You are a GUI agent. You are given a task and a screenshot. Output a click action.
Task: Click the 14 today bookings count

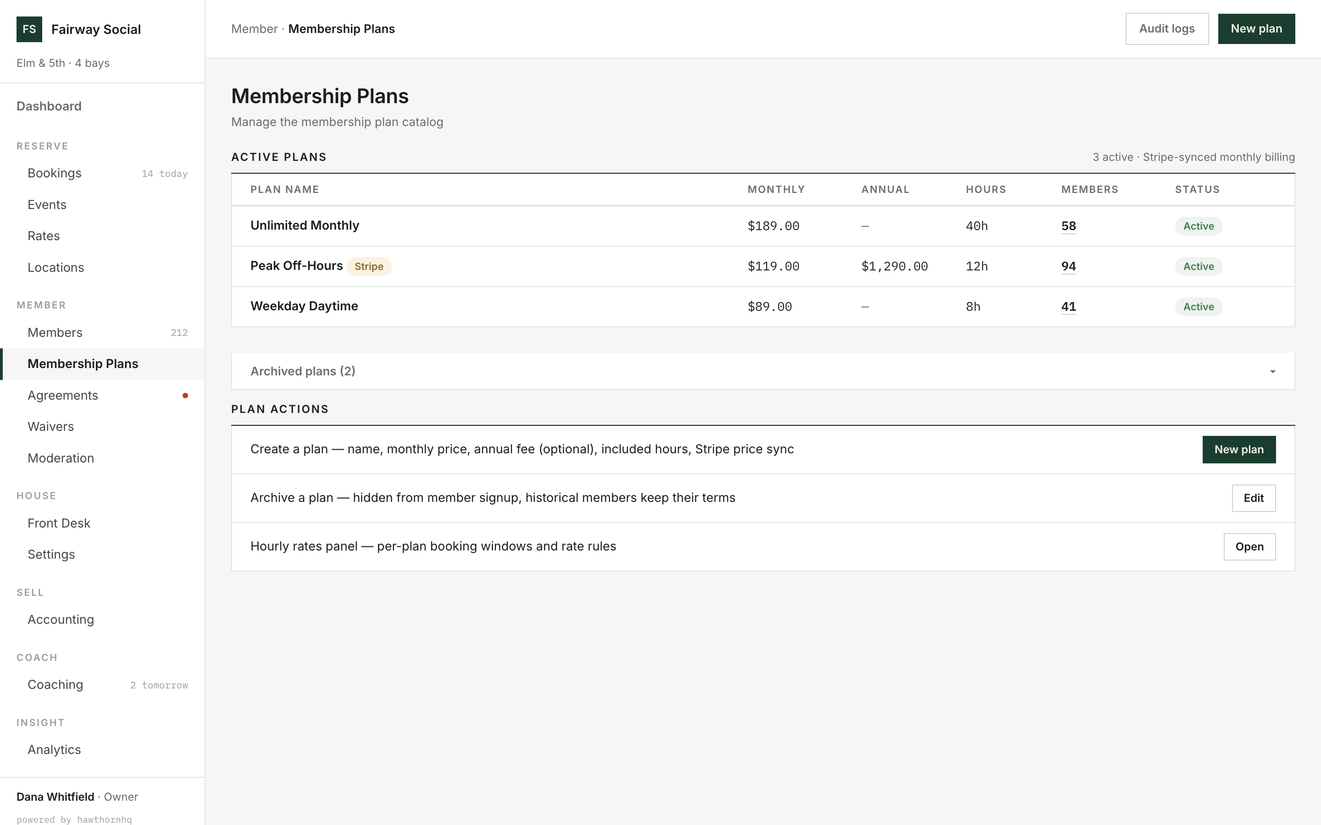click(164, 174)
